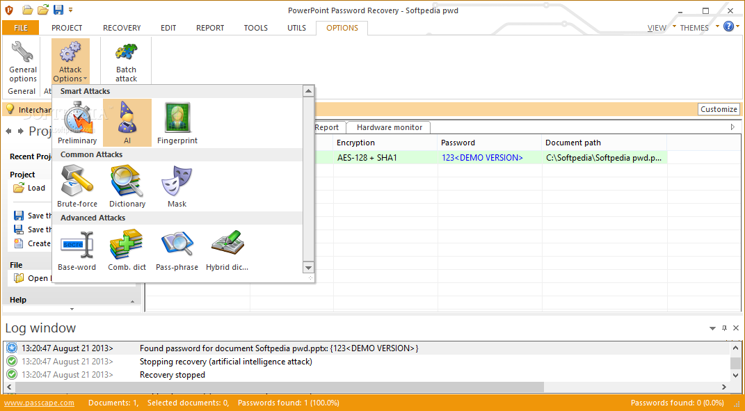Select the 123<DEMO VERSION> password cell
This screenshot has width=745, height=411.
pos(490,158)
